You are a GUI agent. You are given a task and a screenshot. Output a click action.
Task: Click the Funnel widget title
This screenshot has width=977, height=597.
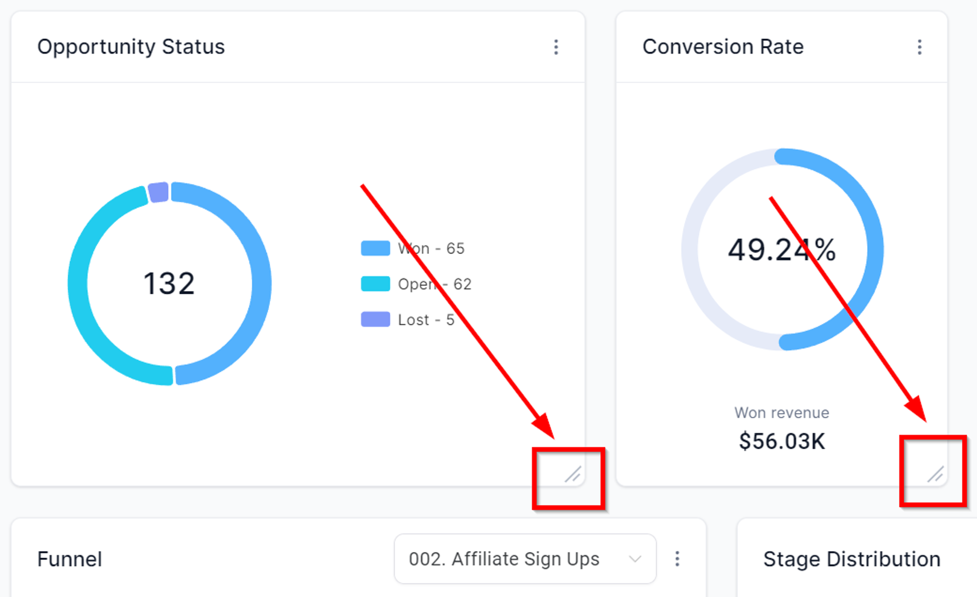tap(69, 559)
